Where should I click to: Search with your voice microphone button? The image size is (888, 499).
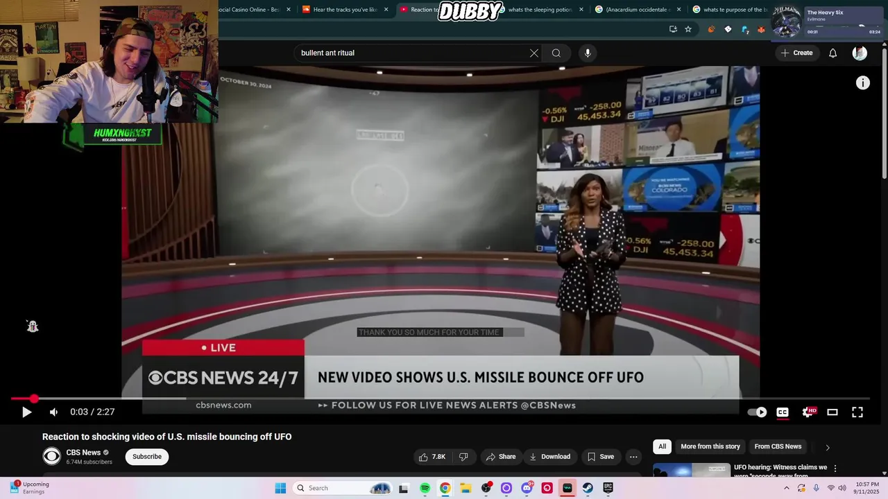(x=588, y=53)
